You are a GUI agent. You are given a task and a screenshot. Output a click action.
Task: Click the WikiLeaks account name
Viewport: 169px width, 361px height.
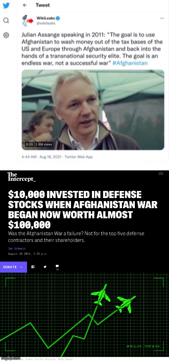(x=46, y=18)
